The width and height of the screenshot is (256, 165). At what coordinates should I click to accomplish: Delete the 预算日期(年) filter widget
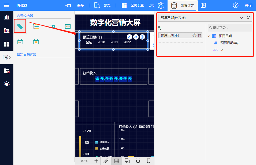[x=143, y=37]
